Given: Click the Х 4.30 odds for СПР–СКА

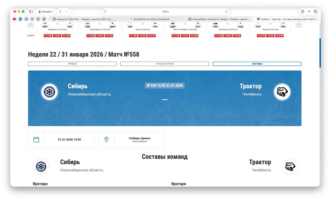Looking at the screenshot, I should [270, 36].
